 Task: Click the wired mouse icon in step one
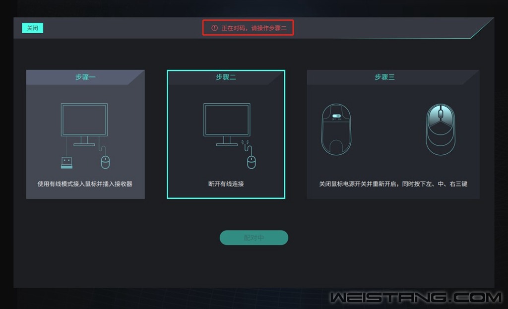[x=105, y=158]
